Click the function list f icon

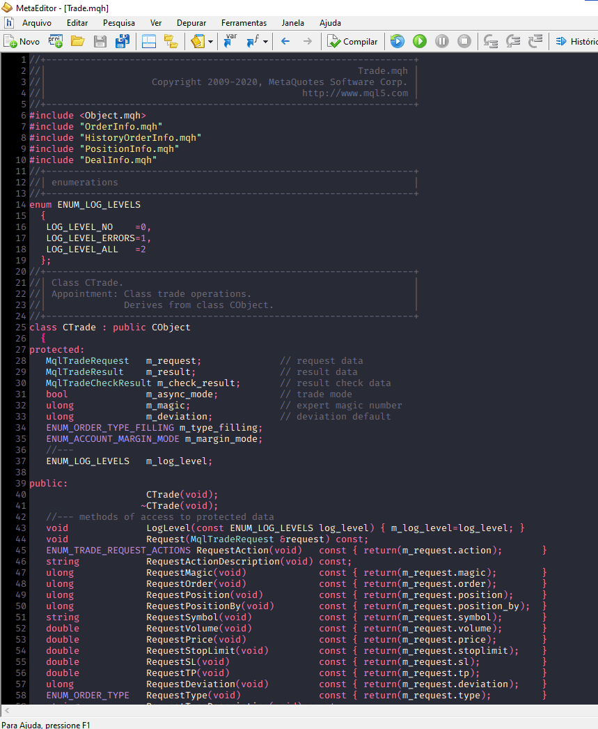point(253,41)
